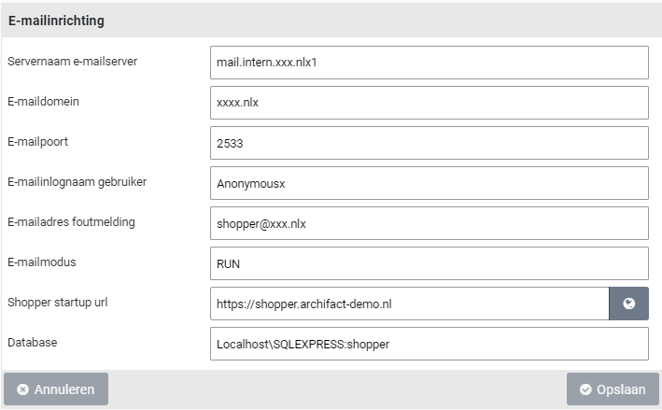Click the E-mailadres foutmelding input
This screenshot has height=410, width=662.
click(x=429, y=224)
